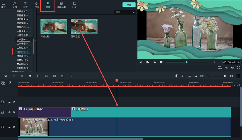This screenshot has height=140, width=242.
Task: Click the preview volume speaker icon
Action: pos(232,68)
